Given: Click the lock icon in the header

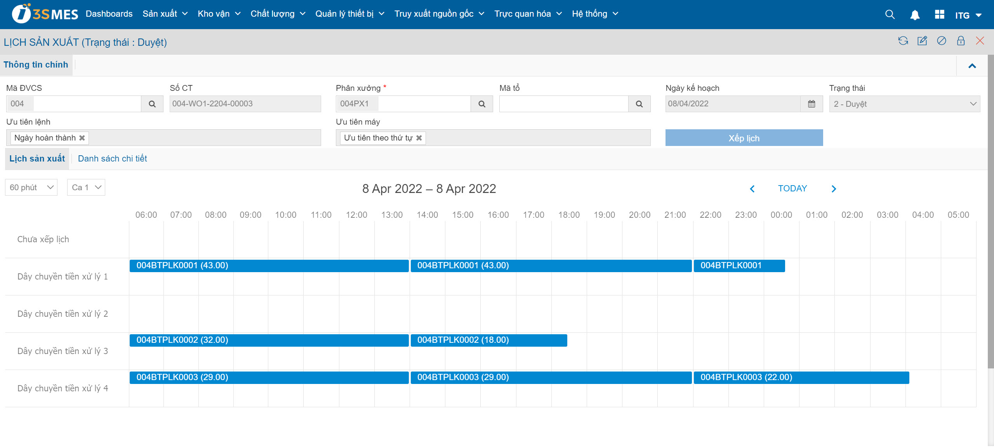Looking at the screenshot, I should click(961, 41).
